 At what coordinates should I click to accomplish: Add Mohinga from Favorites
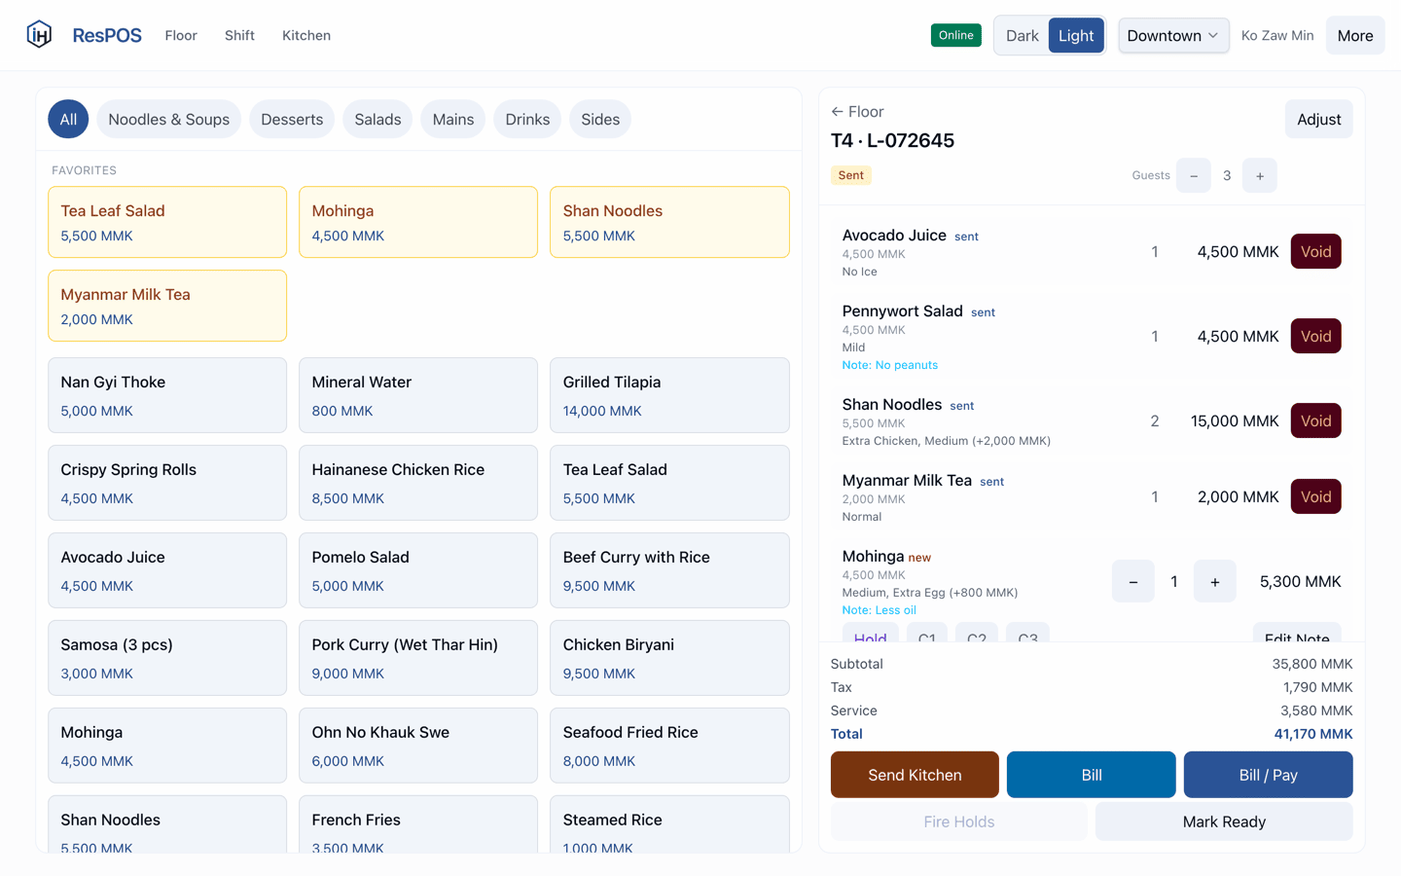pyautogui.click(x=418, y=222)
